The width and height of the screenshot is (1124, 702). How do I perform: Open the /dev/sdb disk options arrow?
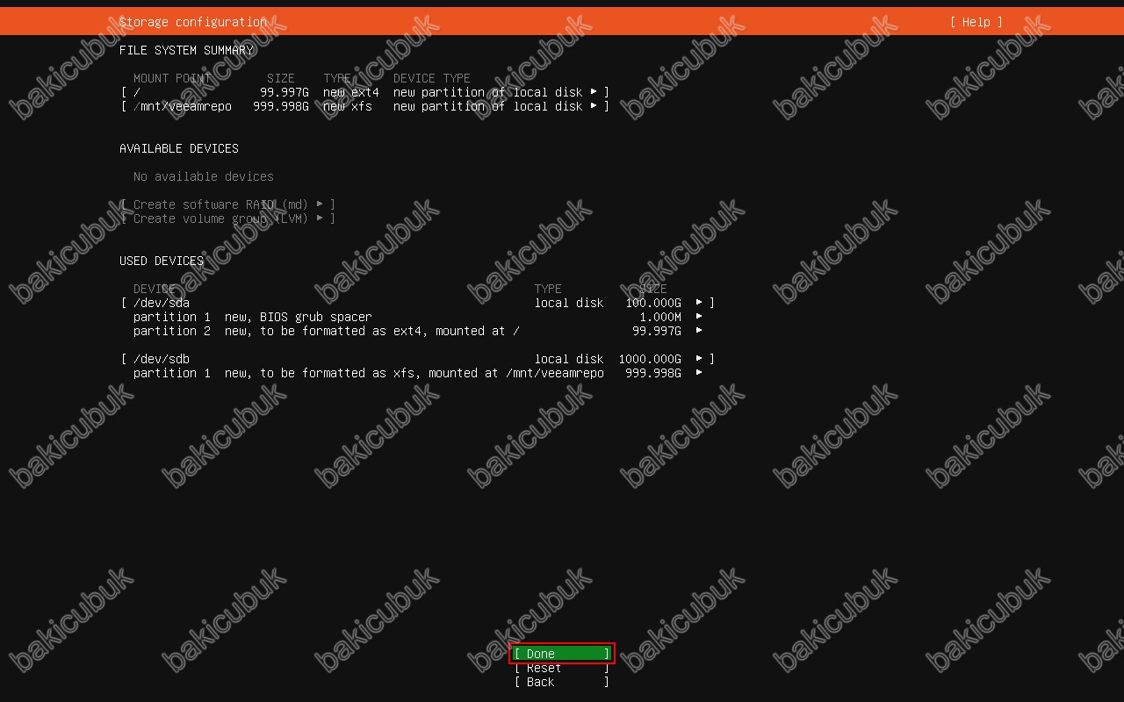tap(700, 359)
